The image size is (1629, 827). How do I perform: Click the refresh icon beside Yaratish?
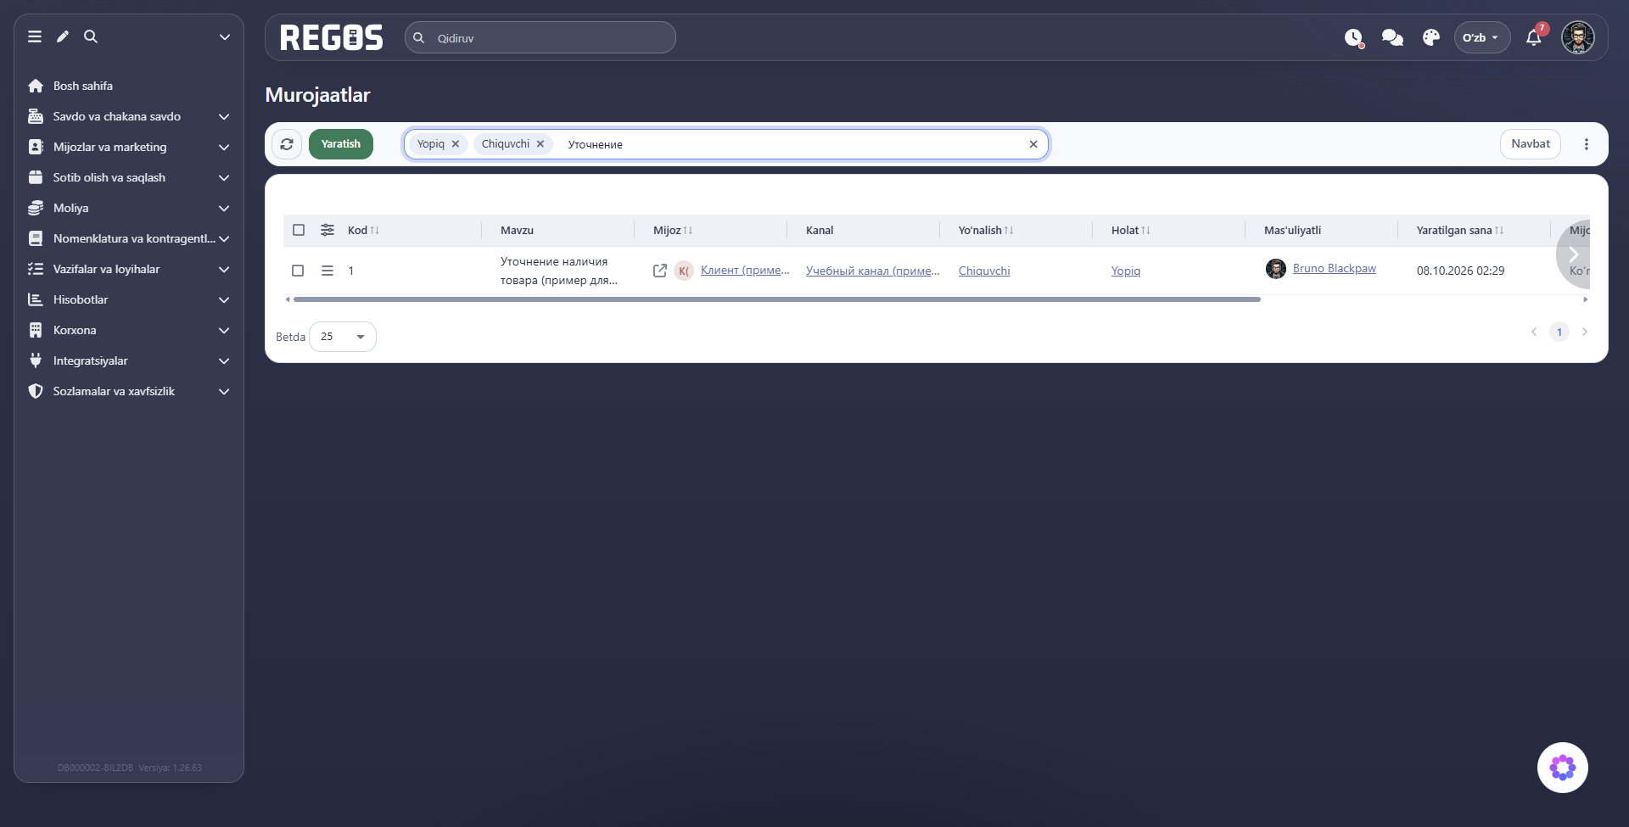(287, 144)
